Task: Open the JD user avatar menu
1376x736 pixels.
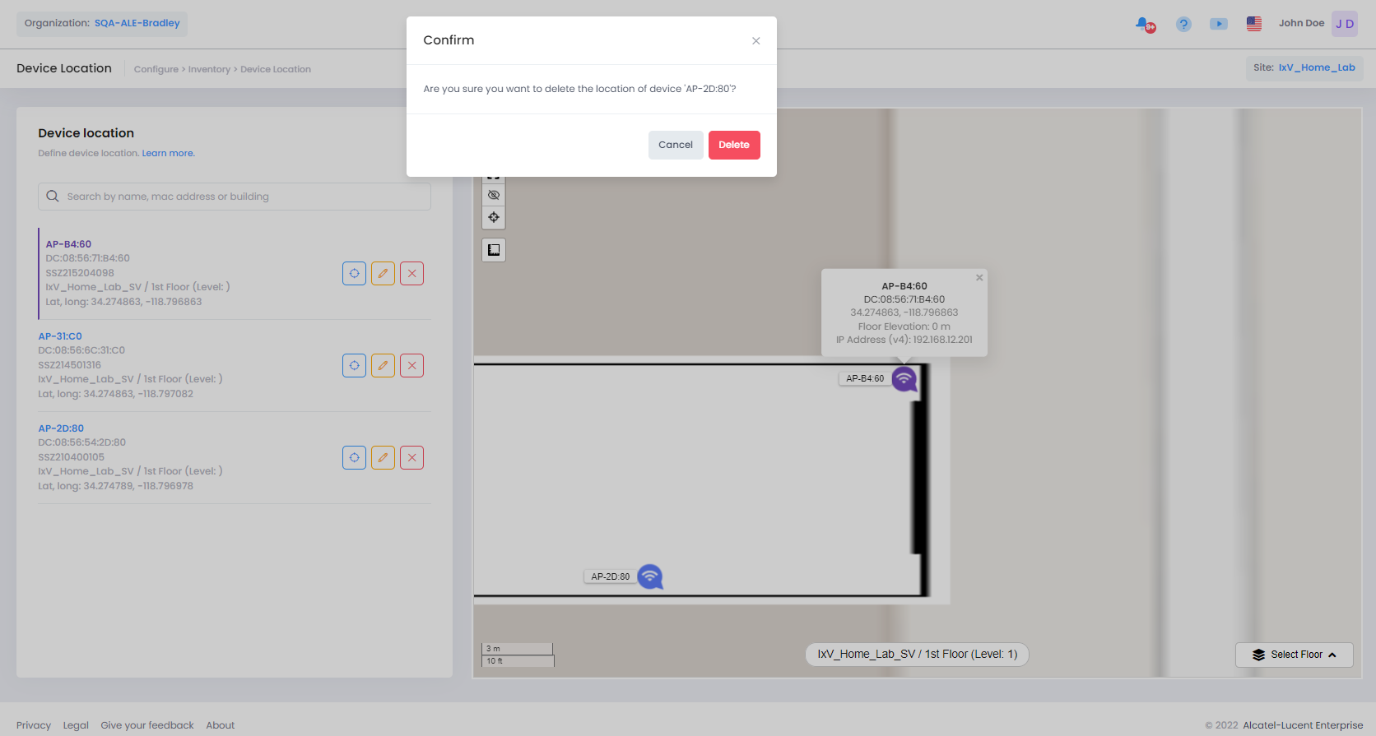Action: pyautogui.click(x=1344, y=24)
